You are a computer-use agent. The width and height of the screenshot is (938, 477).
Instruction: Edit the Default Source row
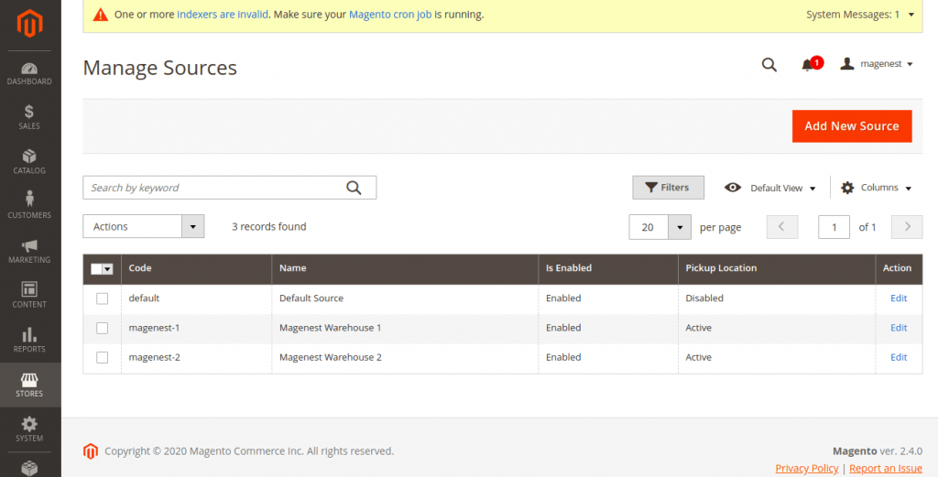(x=899, y=298)
